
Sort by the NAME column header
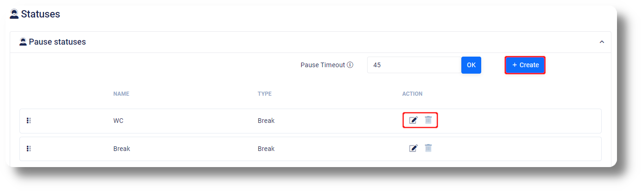click(121, 94)
